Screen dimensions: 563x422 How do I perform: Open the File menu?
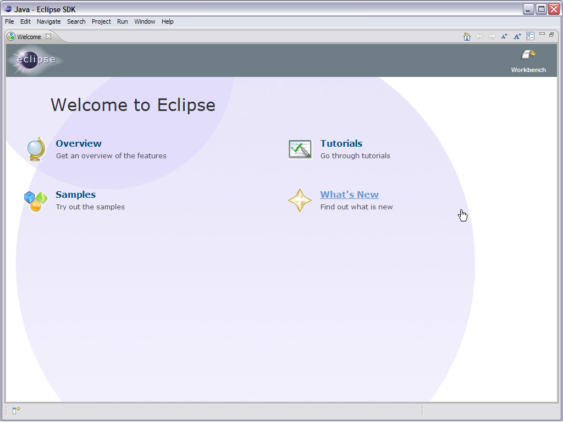point(9,21)
